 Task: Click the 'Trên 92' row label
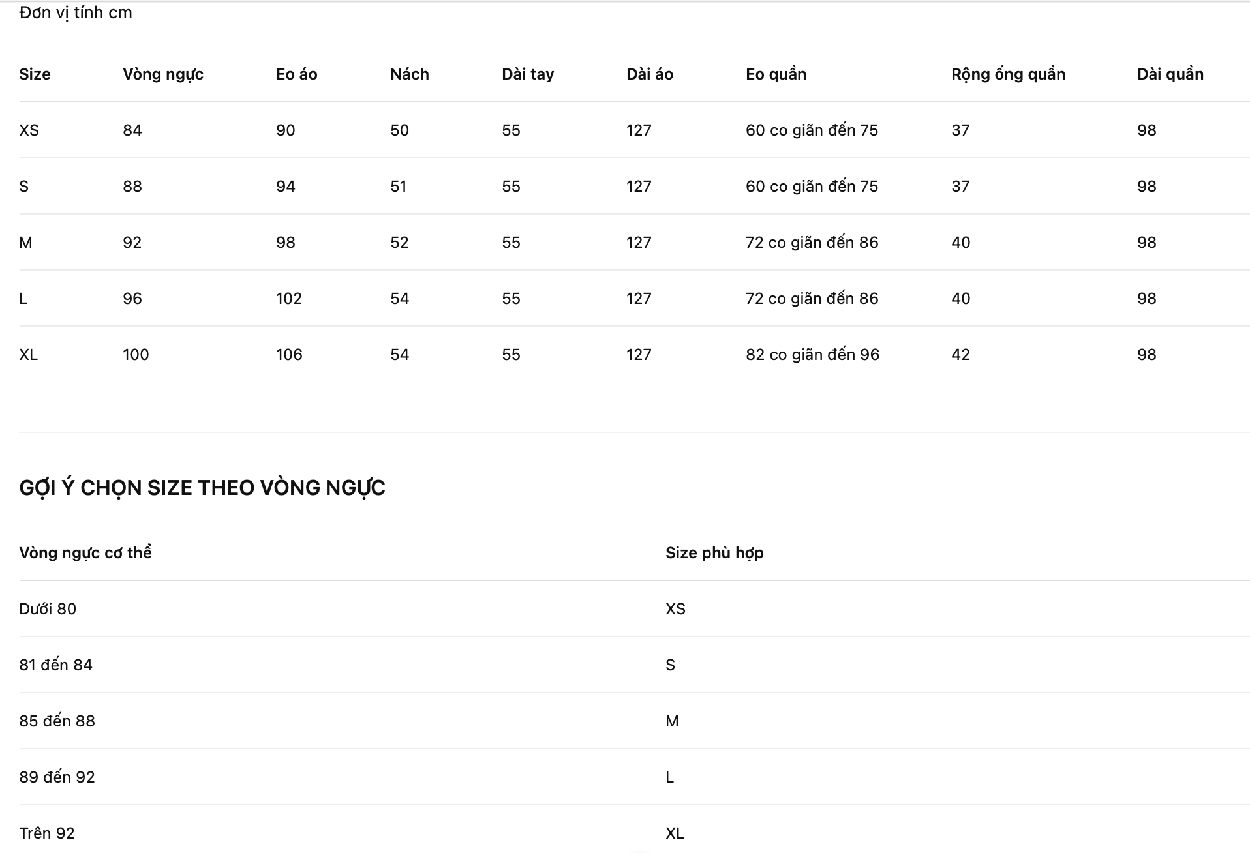pyautogui.click(x=47, y=833)
